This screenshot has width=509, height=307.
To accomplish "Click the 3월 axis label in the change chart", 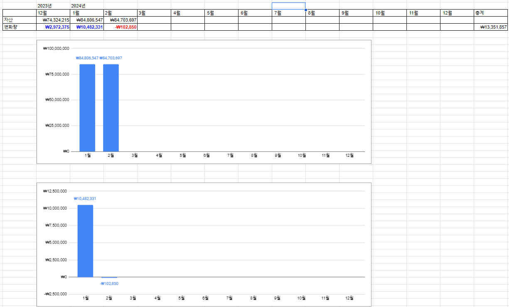I will [x=133, y=298].
